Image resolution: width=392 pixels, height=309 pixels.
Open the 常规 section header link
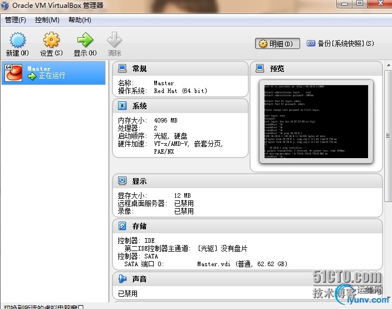140,68
